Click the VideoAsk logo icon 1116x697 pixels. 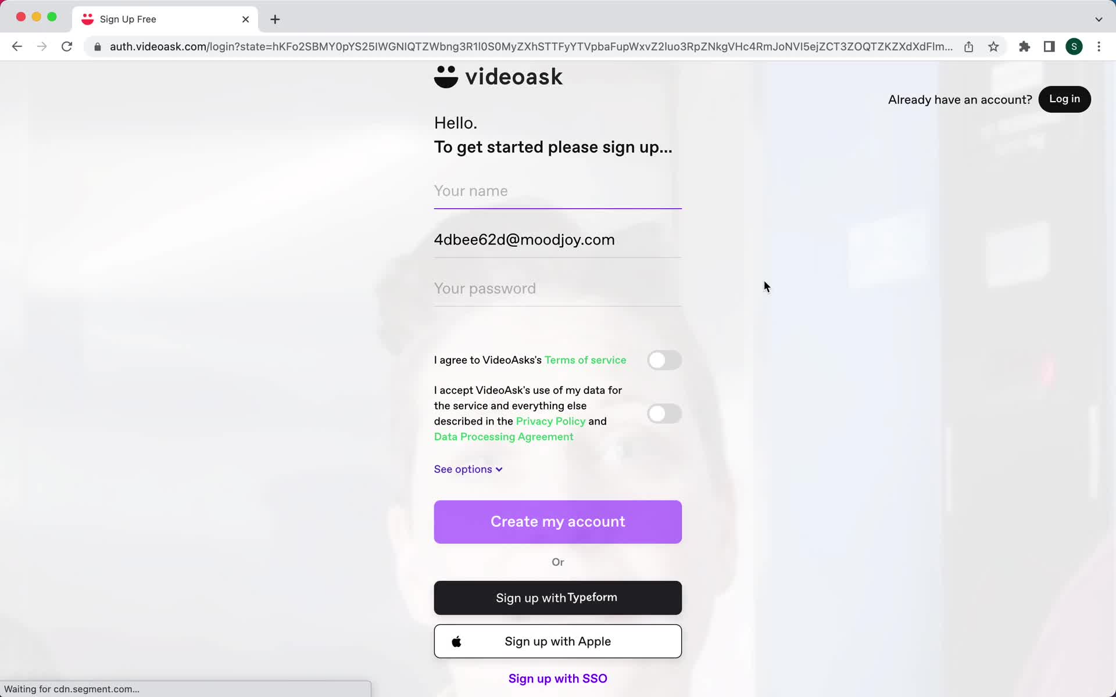(x=446, y=76)
